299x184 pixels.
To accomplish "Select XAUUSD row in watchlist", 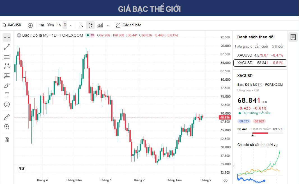I will [x=260, y=55].
